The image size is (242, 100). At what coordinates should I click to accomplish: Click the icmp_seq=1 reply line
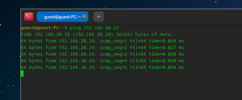[102, 41]
